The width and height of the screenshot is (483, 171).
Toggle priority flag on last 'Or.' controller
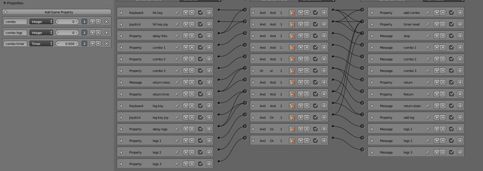[292, 141]
